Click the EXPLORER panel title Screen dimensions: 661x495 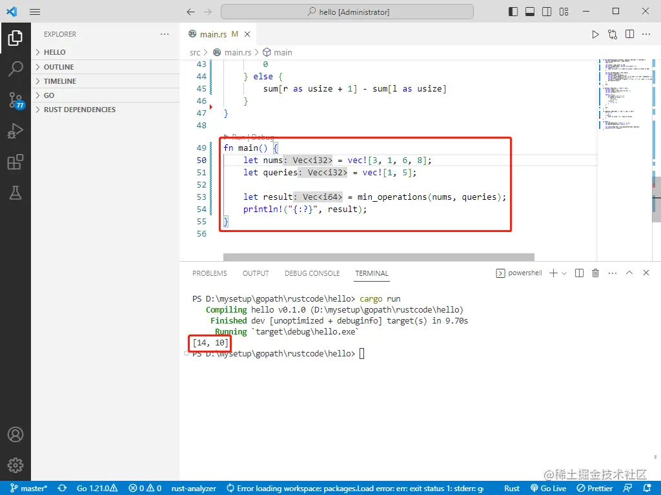60,34
